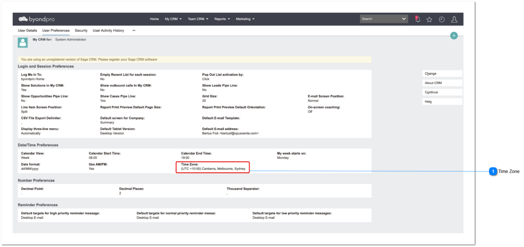Click the unregistered Sage CRM notice
Screen dimensions: 524x247
[195, 60]
